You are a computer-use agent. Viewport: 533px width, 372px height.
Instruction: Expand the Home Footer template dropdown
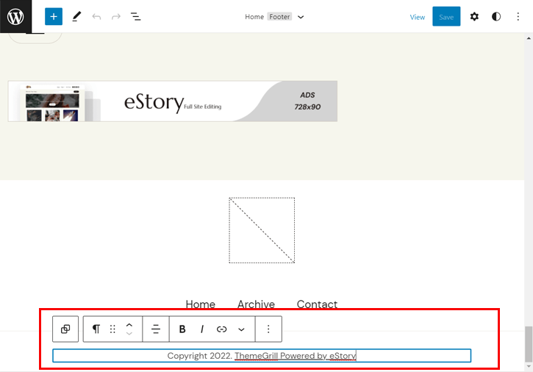point(301,17)
